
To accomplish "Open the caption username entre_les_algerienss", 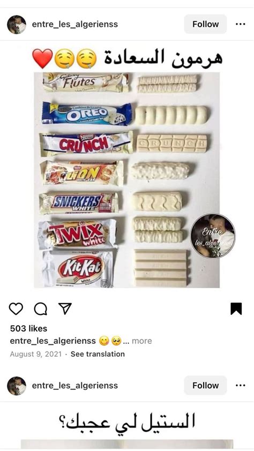I will (53, 341).
